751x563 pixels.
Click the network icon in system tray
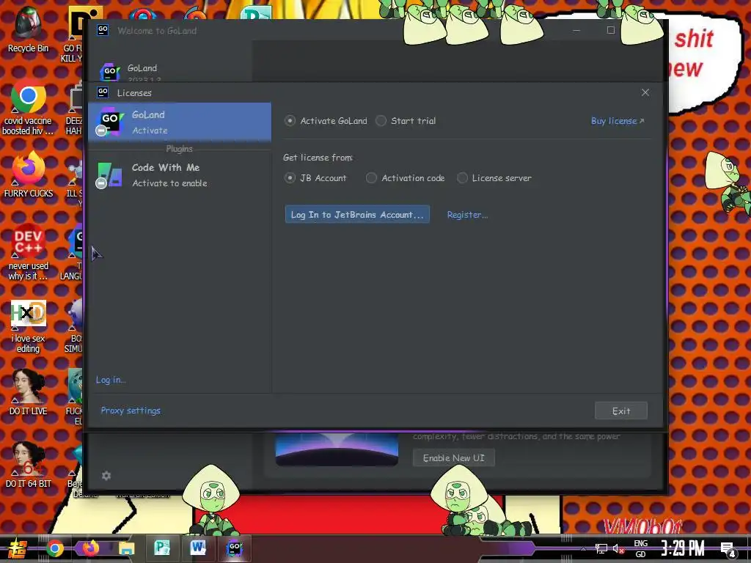[x=601, y=548]
